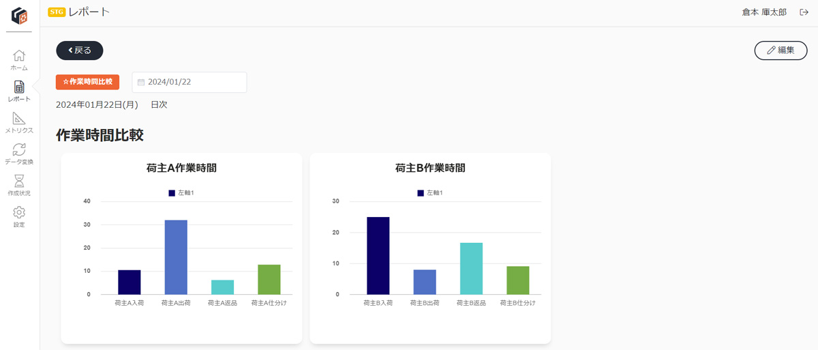Toggle 左軸1 legend in 荷主A作業時間 chart
The image size is (818, 350).
point(181,193)
